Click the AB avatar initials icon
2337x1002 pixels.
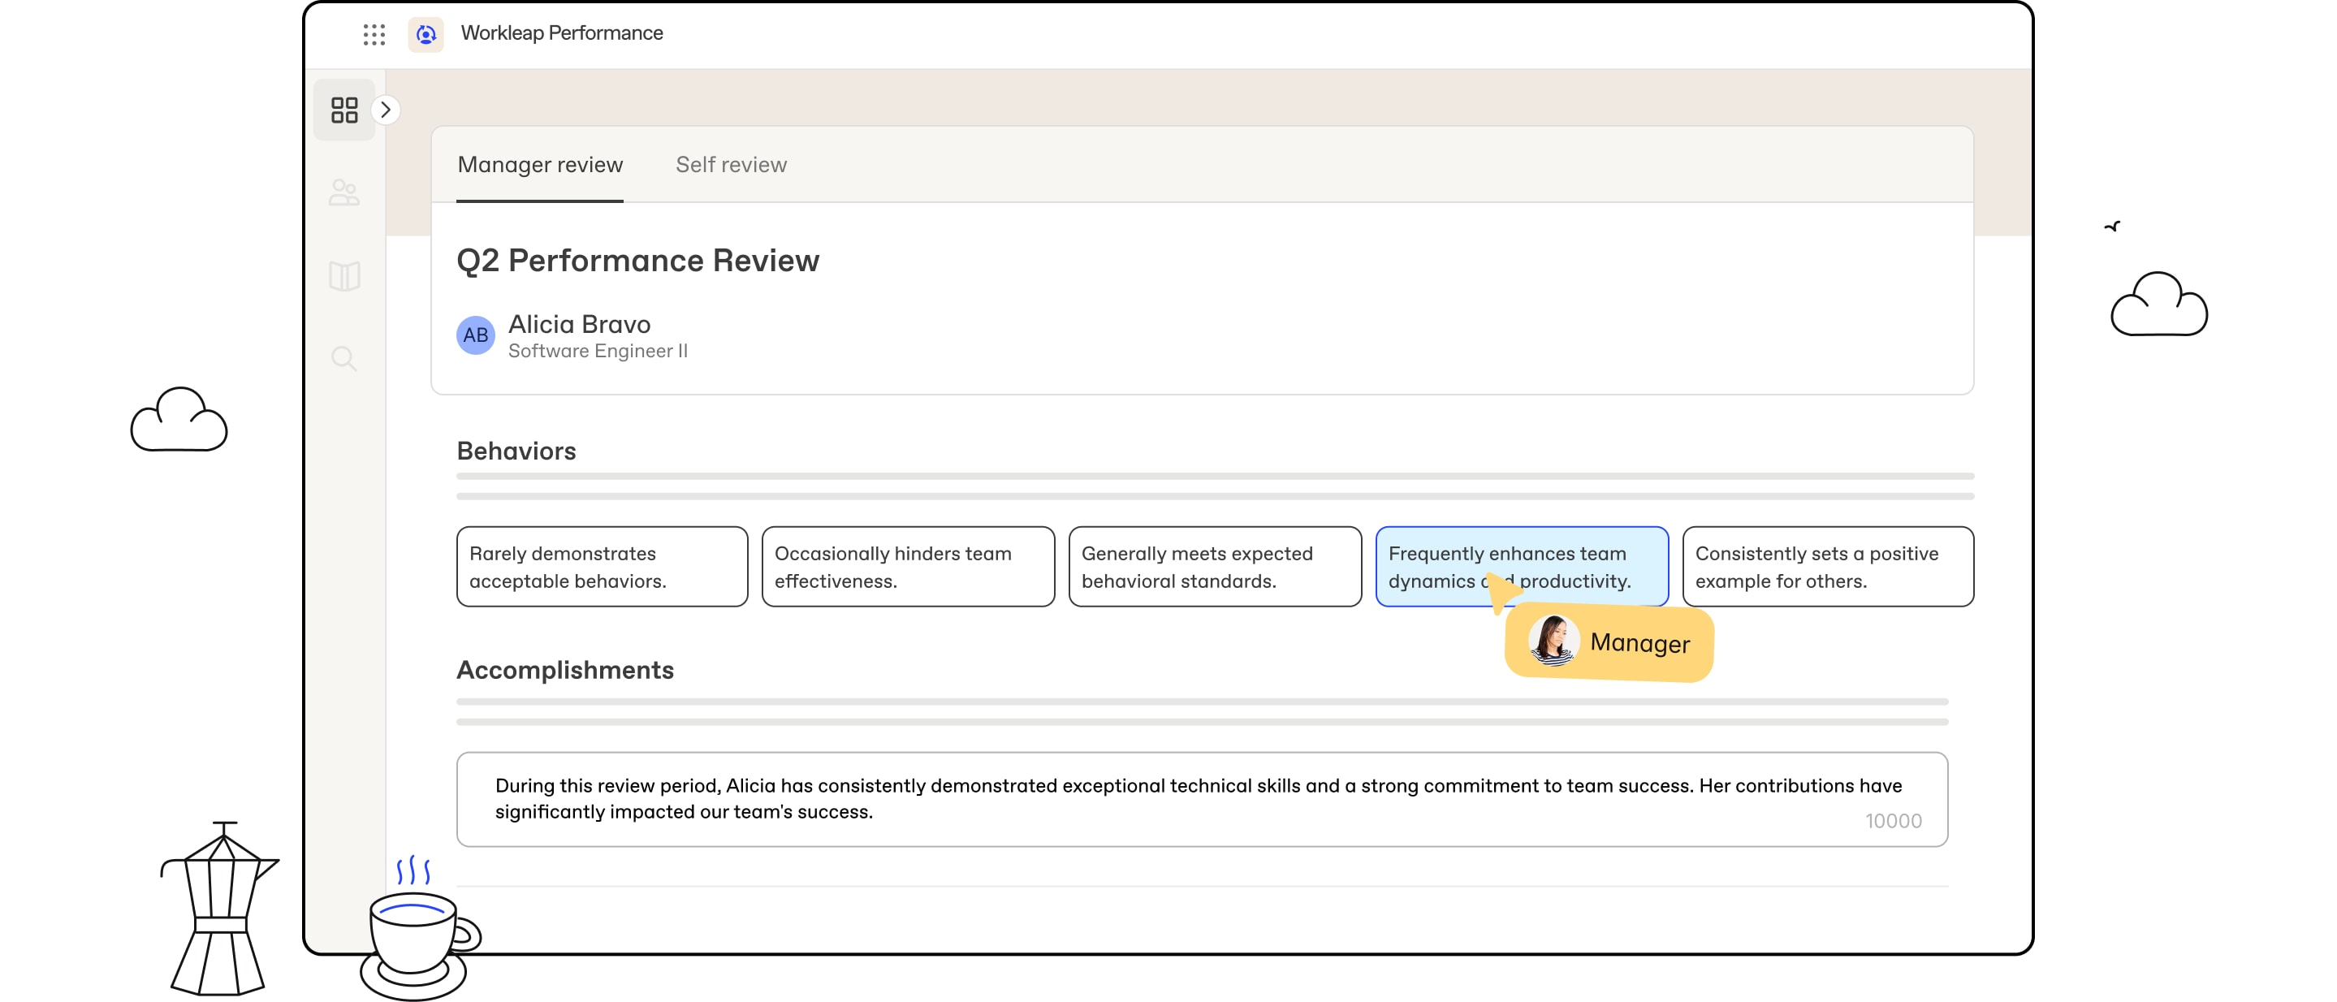(x=476, y=332)
